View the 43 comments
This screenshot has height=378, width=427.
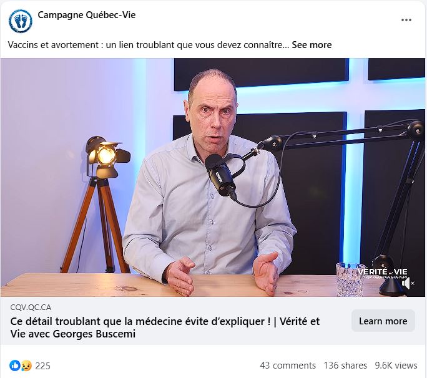[x=288, y=365]
